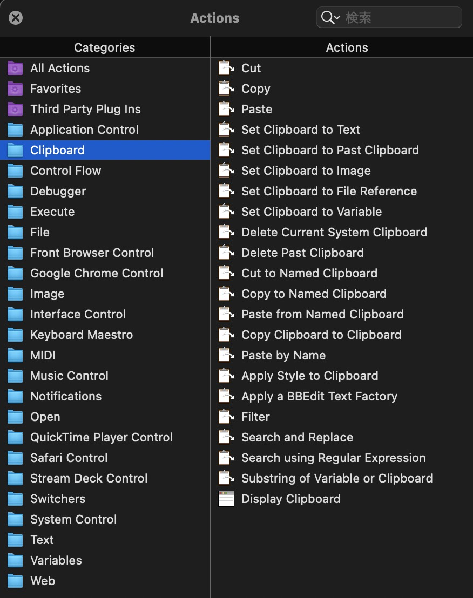Click the Third Party Plug Ins folder icon

[x=15, y=110]
